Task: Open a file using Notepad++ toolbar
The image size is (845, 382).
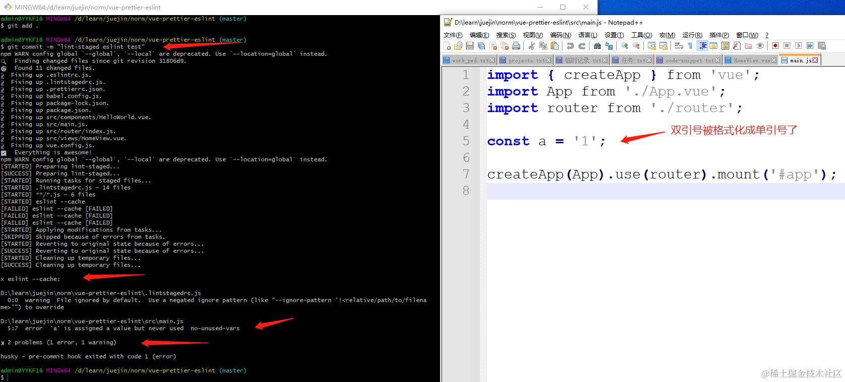Action: point(458,46)
